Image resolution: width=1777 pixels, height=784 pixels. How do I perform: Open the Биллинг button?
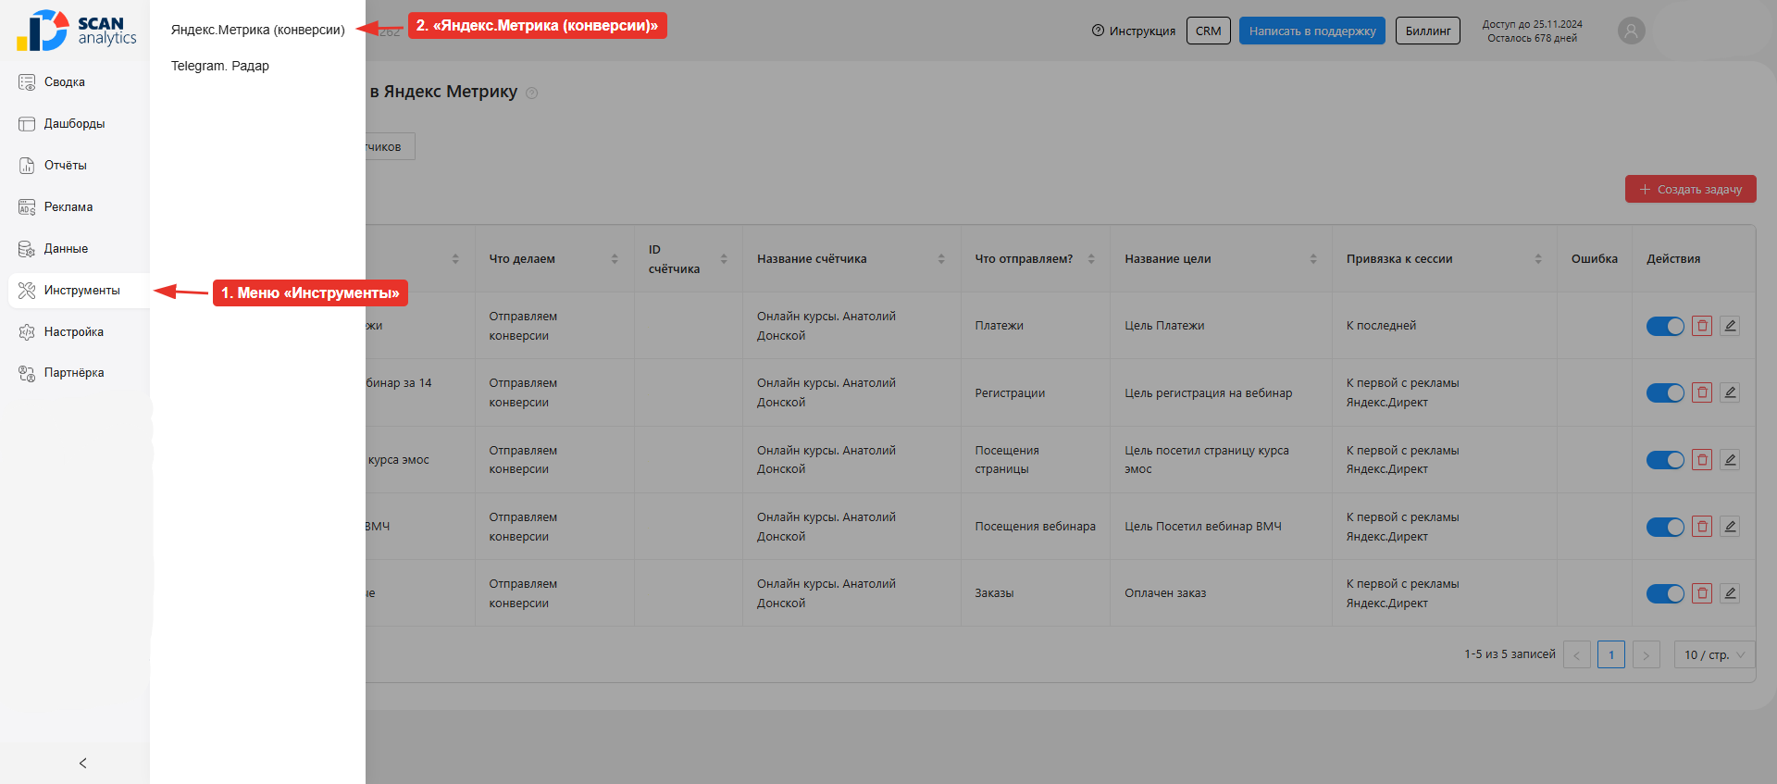1428,31
